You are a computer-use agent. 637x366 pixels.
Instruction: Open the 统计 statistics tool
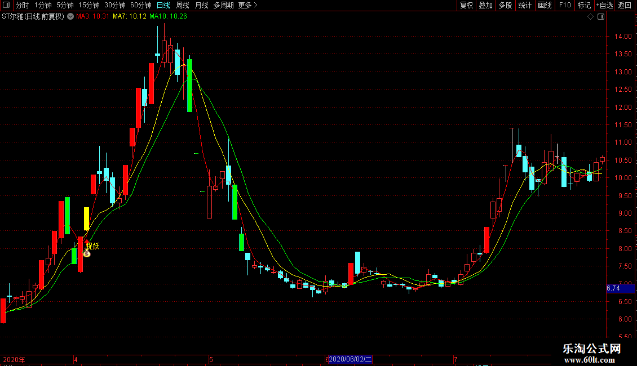coord(525,5)
